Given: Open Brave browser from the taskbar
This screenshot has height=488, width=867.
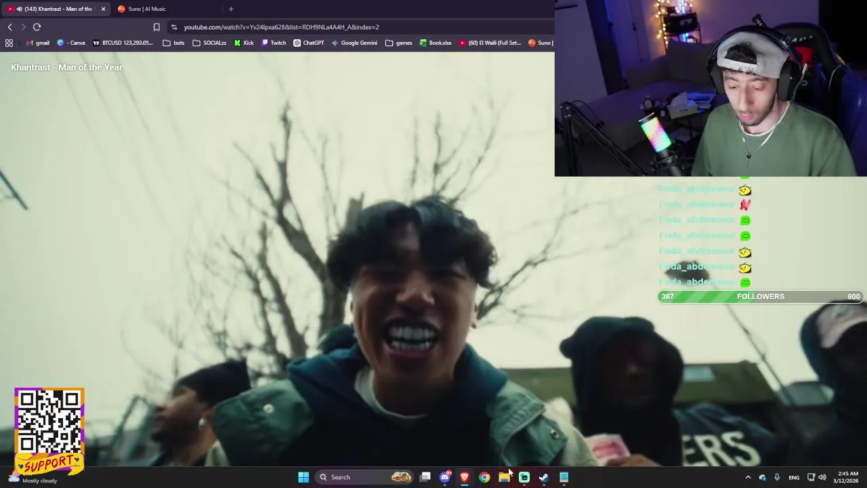Looking at the screenshot, I should pyautogui.click(x=465, y=477).
